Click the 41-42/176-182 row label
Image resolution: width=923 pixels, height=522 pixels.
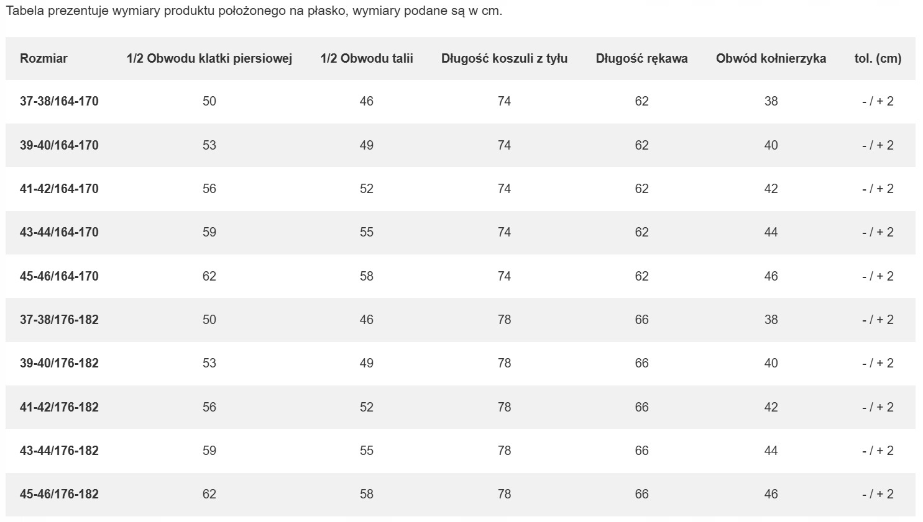coord(59,407)
